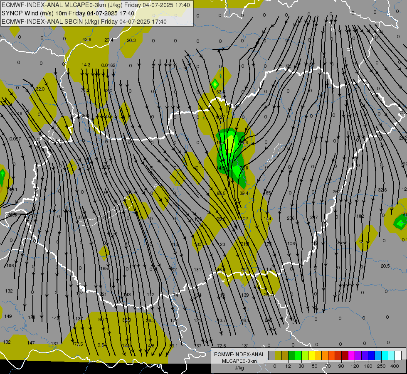The height and width of the screenshot is (374, 407).
Task: Click the map value 32.6
Action: pyautogui.click(x=382, y=190)
